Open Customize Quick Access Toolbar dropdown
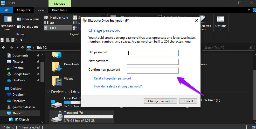Image resolution: width=256 pixels, height=129 pixels. point(21,40)
